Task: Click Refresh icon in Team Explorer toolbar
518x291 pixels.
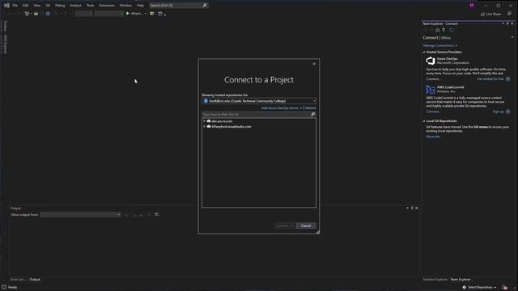Action: [x=452, y=30]
